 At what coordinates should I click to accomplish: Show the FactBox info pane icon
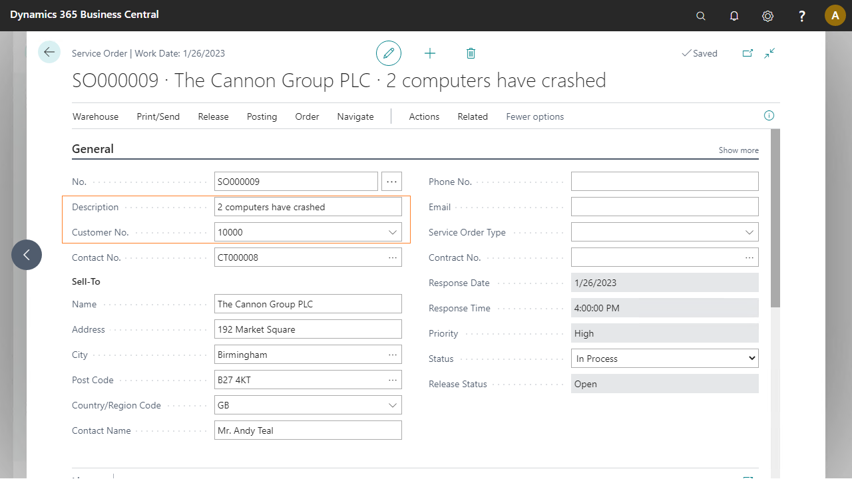point(769,116)
